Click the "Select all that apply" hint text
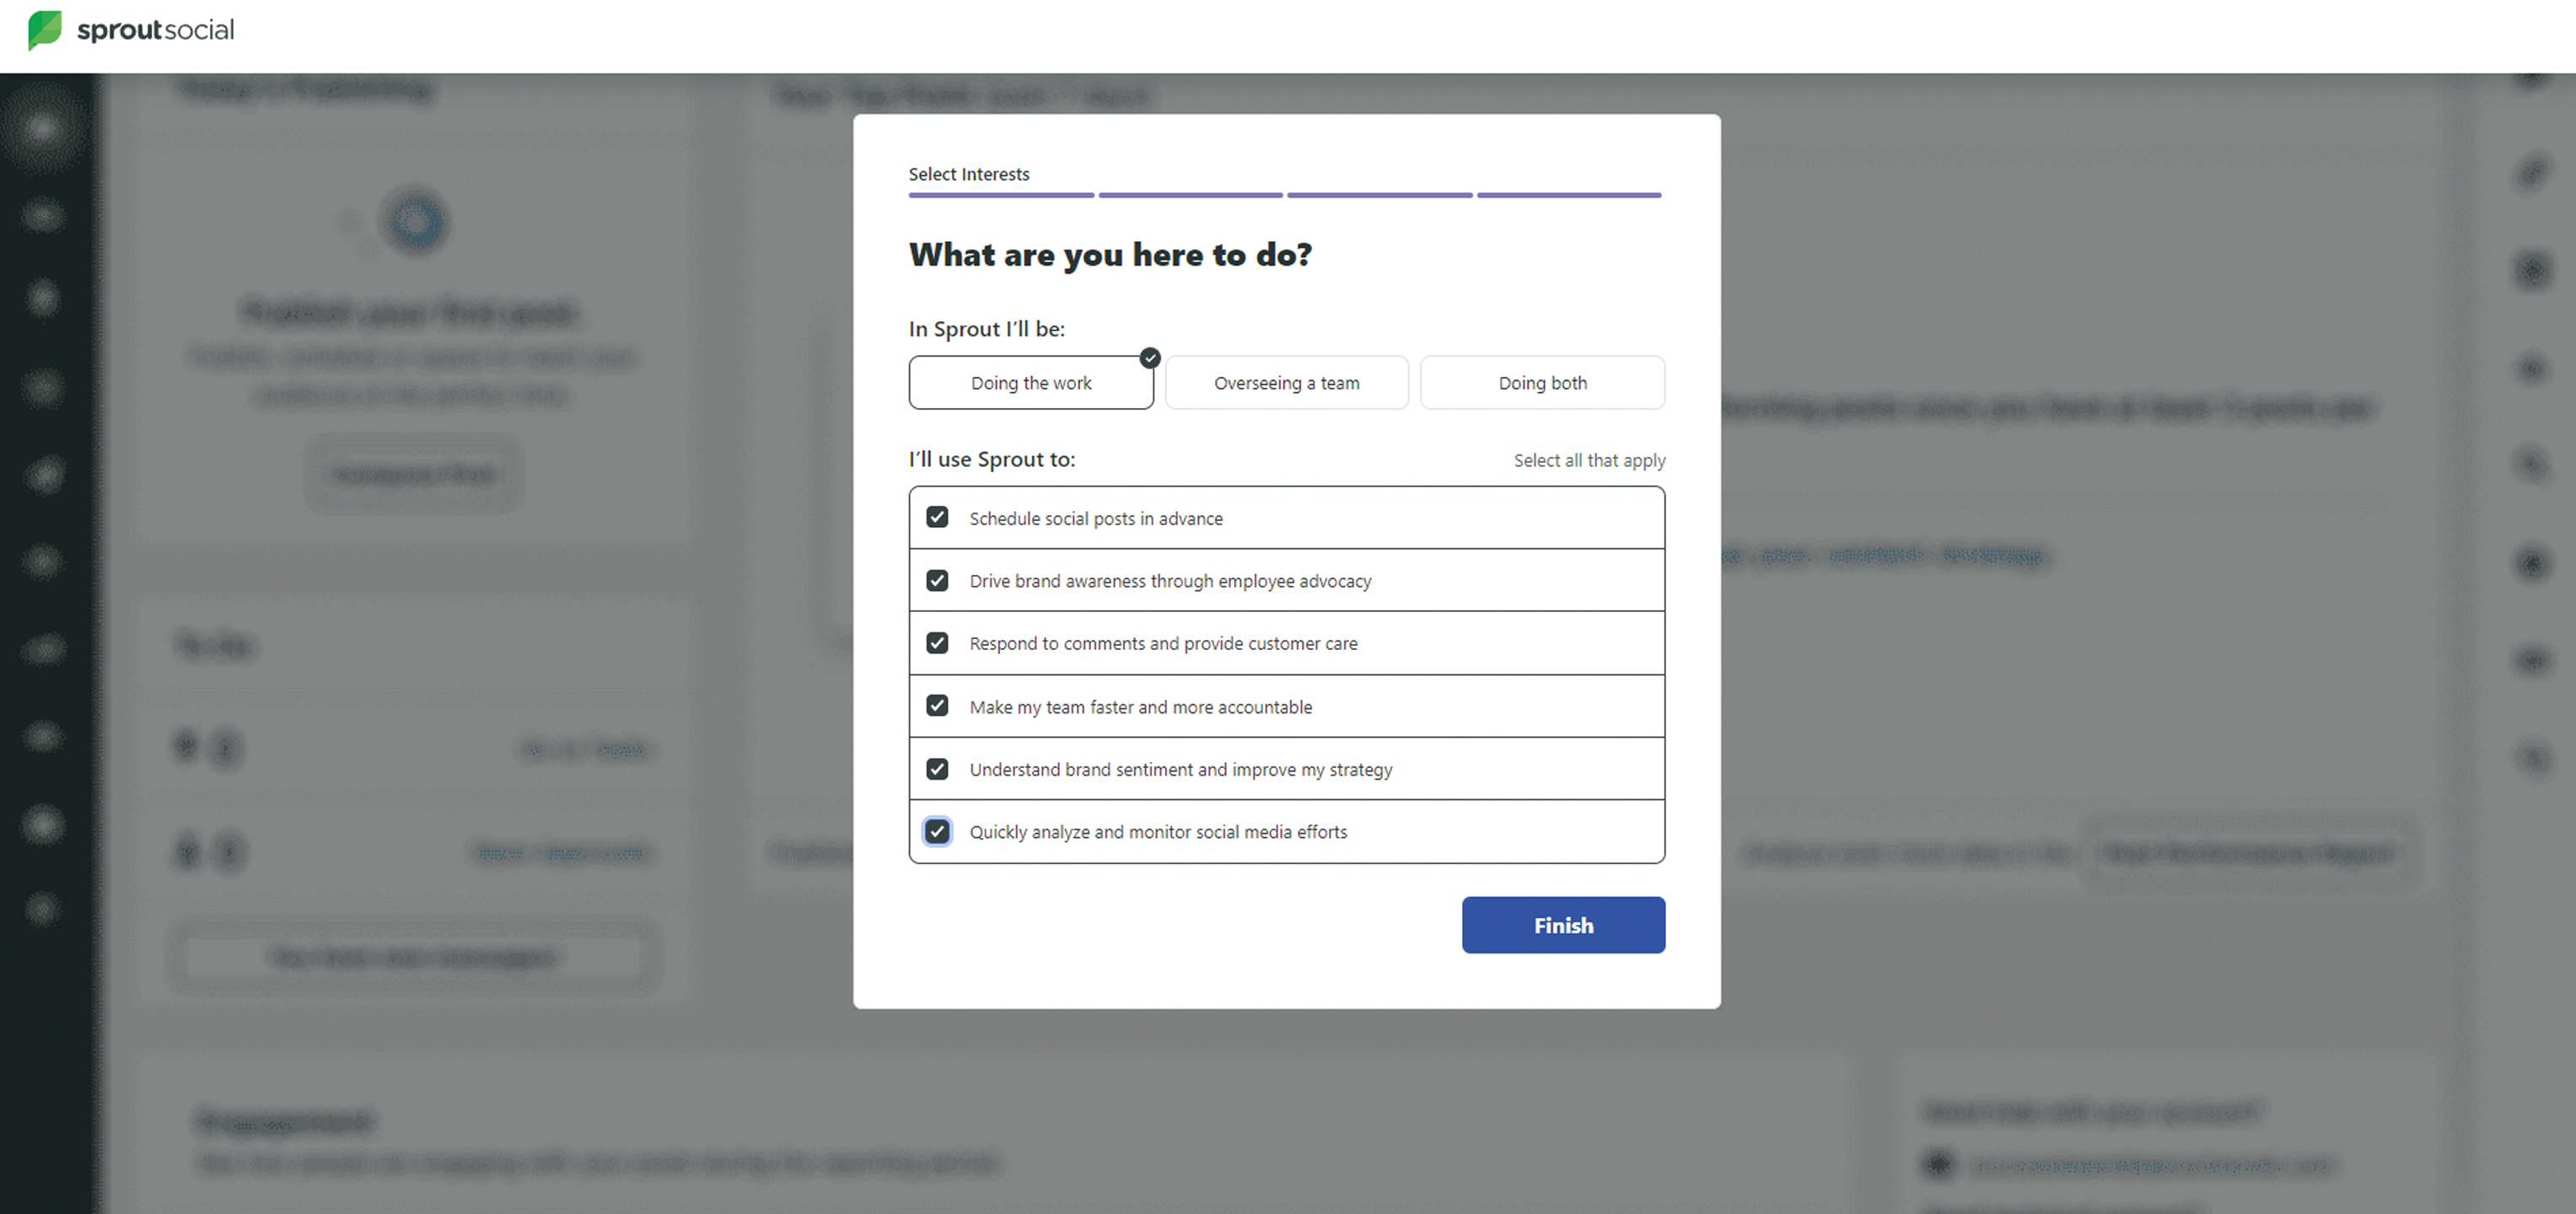The image size is (2576, 1214). 1589,460
